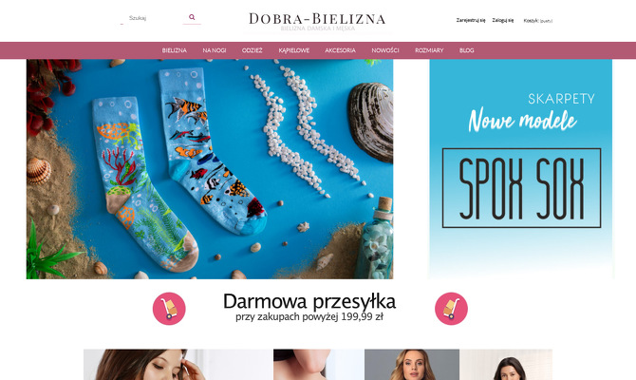Focus the Szukaj search field
636x380 pixels.
click(x=152, y=18)
